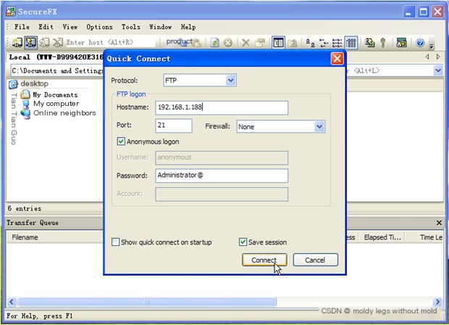Switch to large icons view
Screen dimensions: 449x325
310,43
